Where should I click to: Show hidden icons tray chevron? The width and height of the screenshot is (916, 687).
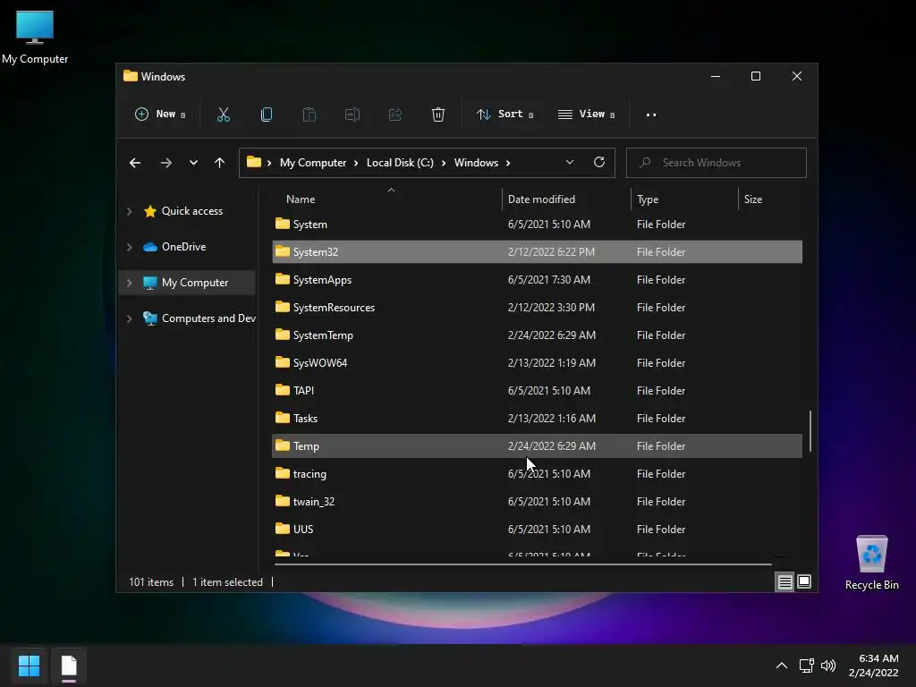tap(782, 666)
